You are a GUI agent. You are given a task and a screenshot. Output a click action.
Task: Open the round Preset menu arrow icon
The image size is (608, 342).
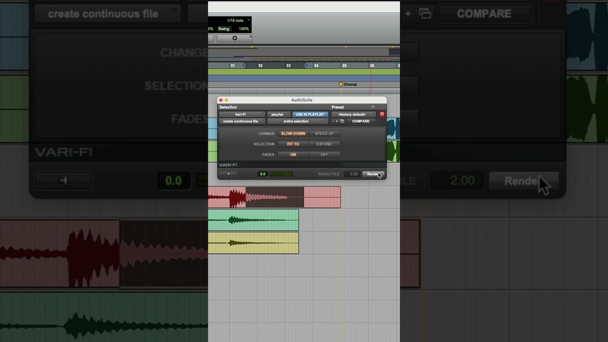pos(373,107)
